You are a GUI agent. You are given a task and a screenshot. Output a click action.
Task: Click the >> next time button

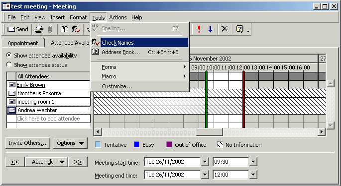(x=78, y=162)
